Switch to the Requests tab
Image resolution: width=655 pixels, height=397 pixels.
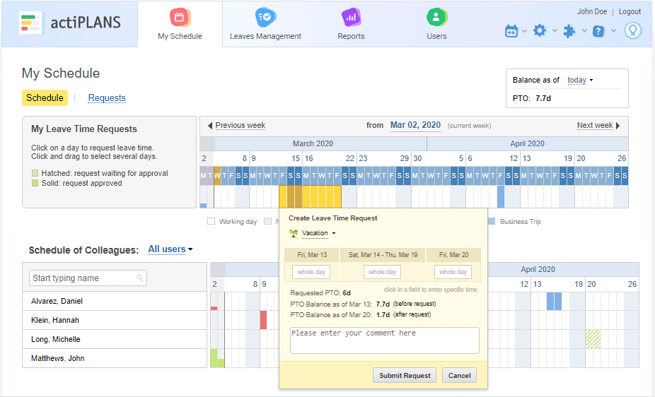pyautogui.click(x=107, y=98)
